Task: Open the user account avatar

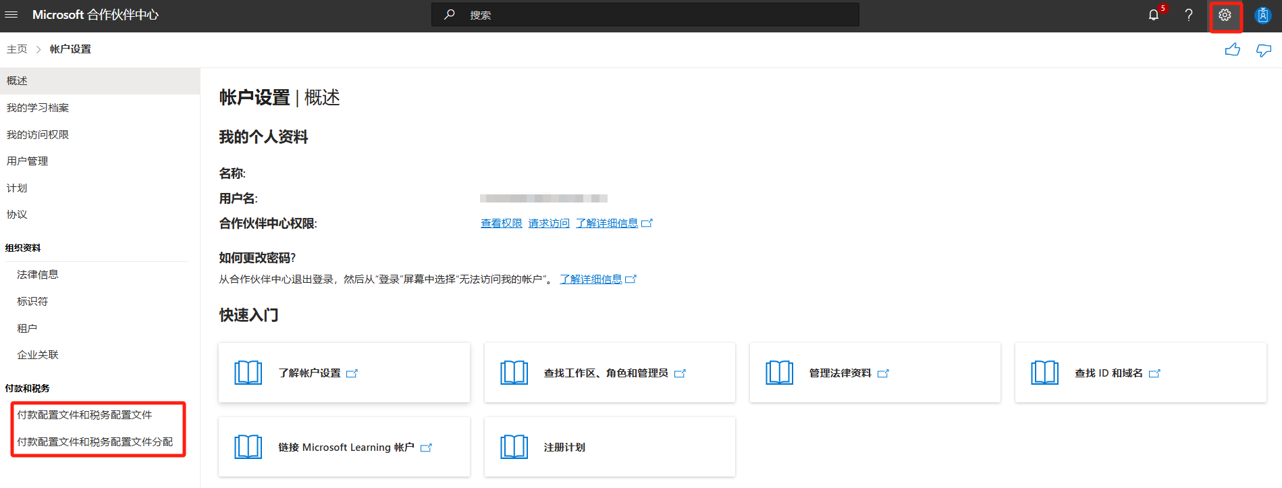Action: point(1262,15)
